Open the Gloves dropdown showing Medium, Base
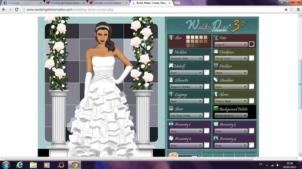 tap(231, 101)
